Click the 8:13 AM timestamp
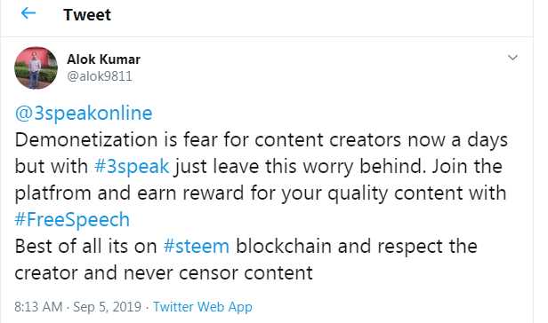Viewport: 548px width, 323px height. click(x=38, y=307)
